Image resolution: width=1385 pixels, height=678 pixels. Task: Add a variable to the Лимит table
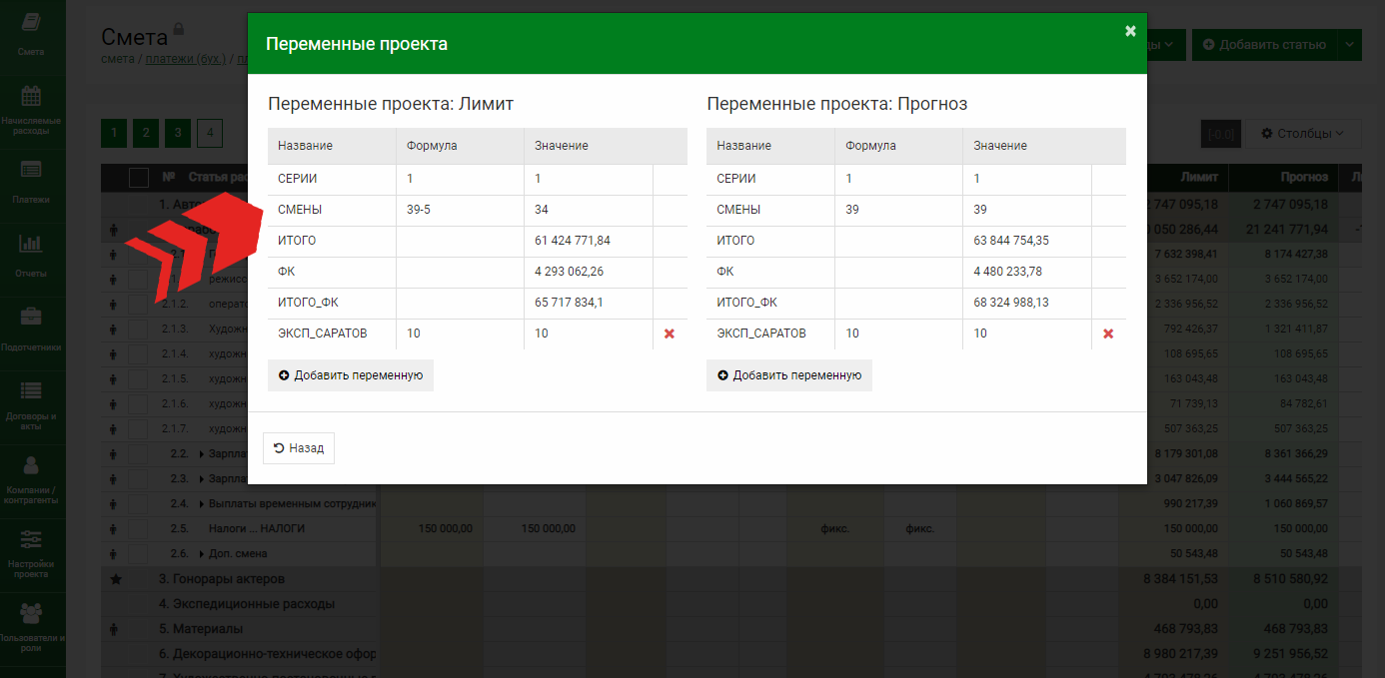pyautogui.click(x=351, y=375)
